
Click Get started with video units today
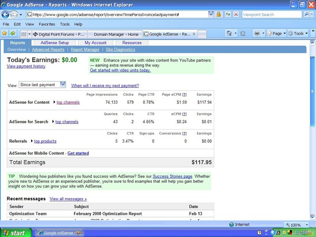click(x=120, y=70)
